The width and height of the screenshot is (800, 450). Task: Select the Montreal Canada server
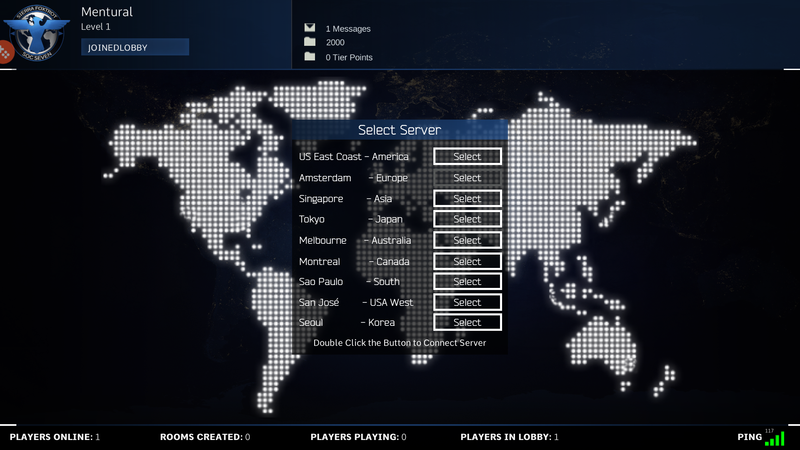(467, 262)
